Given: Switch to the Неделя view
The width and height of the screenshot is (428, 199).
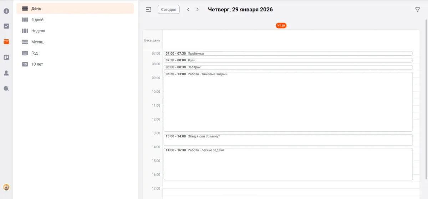Looking at the screenshot, I should pyautogui.click(x=38, y=31).
